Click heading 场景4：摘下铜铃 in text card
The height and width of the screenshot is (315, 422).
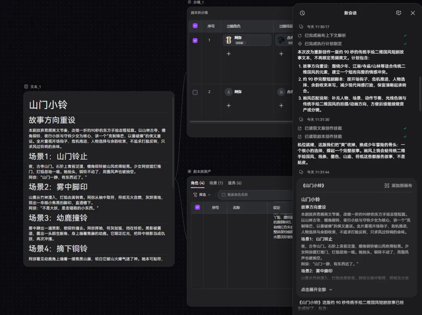click(x=58, y=249)
